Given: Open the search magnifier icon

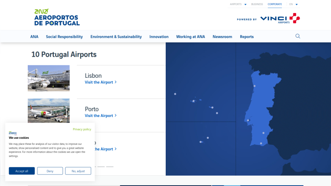Looking at the screenshot, I should [x=298, y=36].
